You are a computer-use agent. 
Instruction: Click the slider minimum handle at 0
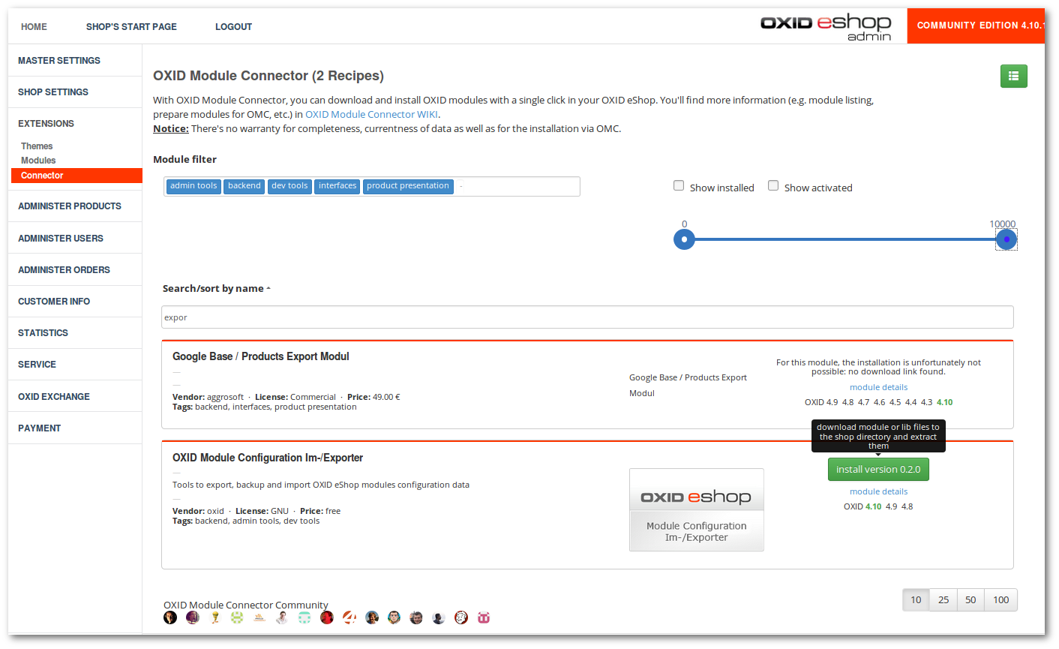pos(684,239)
